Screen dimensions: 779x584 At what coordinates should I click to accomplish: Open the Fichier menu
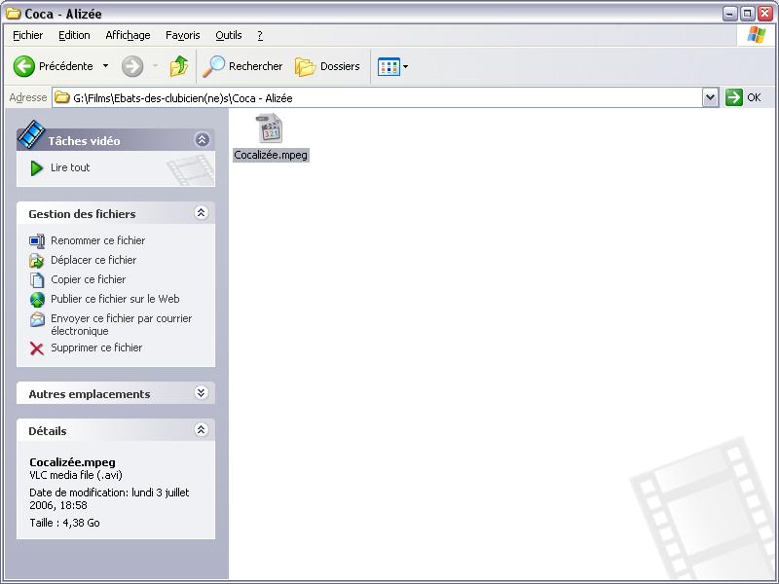click(x=28, y=35)
